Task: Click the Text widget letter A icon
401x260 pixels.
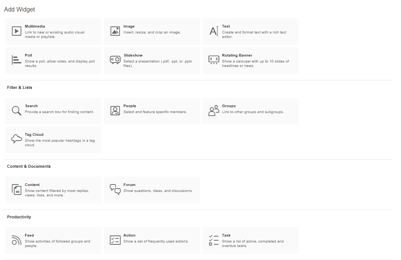Action: (x=214, y=31)
